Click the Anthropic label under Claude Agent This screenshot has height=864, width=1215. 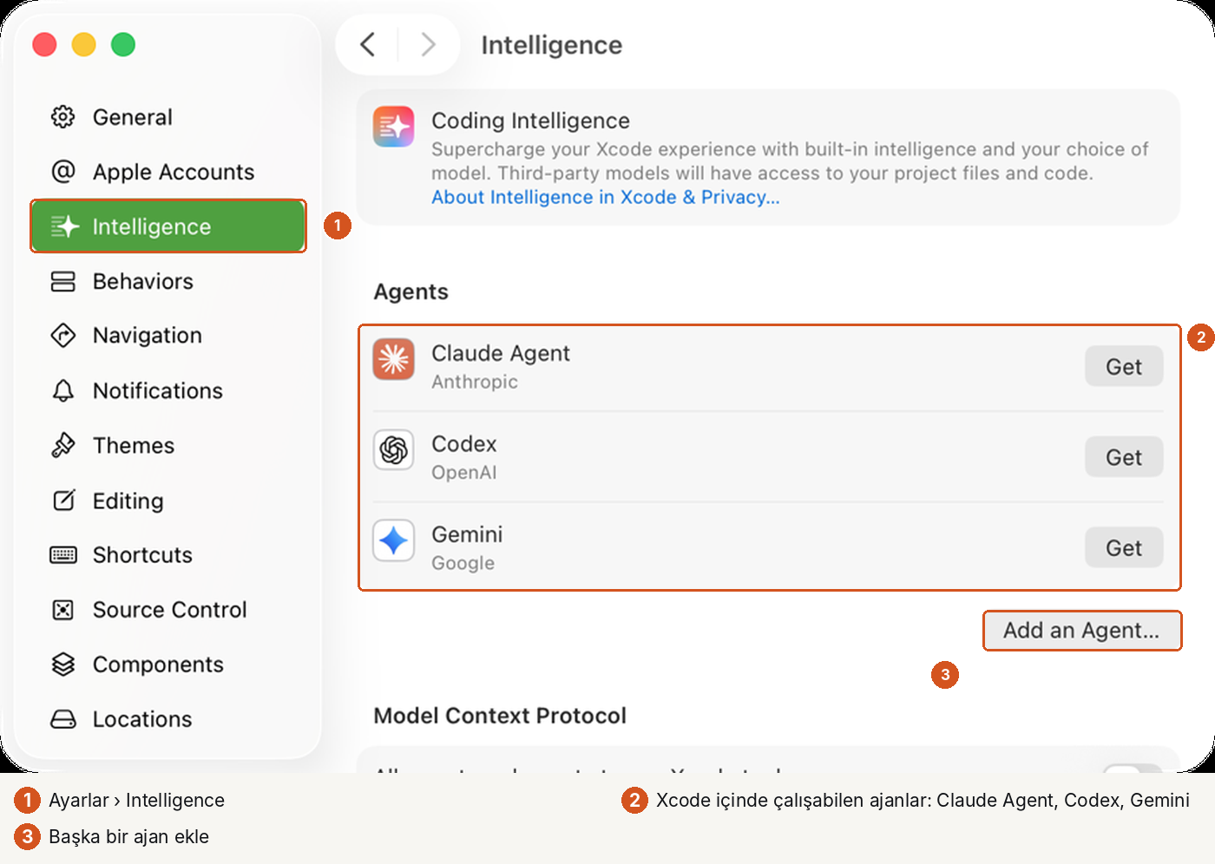point(475,383)
